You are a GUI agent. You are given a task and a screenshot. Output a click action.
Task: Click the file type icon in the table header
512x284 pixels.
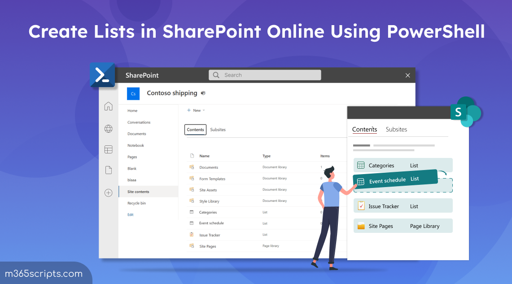click(192, 156)
